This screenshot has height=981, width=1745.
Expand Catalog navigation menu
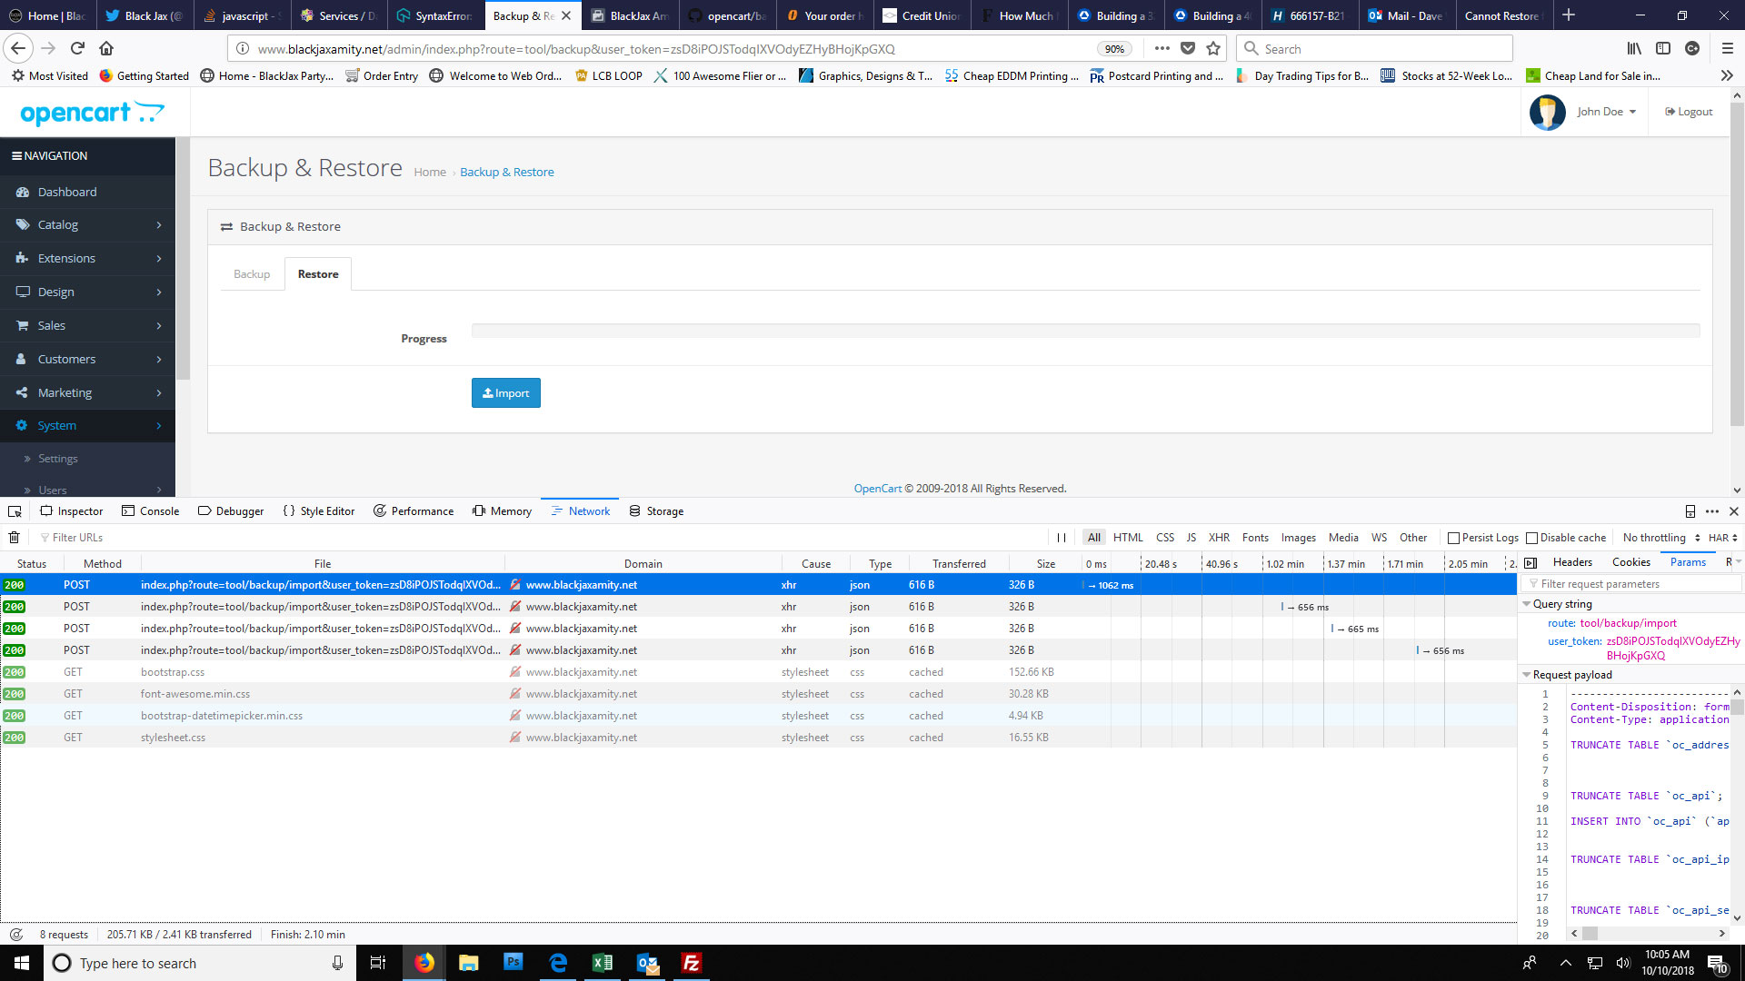coord(88,224)
